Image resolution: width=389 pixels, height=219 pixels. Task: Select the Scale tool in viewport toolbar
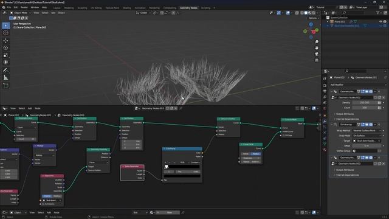pyautogui.click(x=5, y=55)
